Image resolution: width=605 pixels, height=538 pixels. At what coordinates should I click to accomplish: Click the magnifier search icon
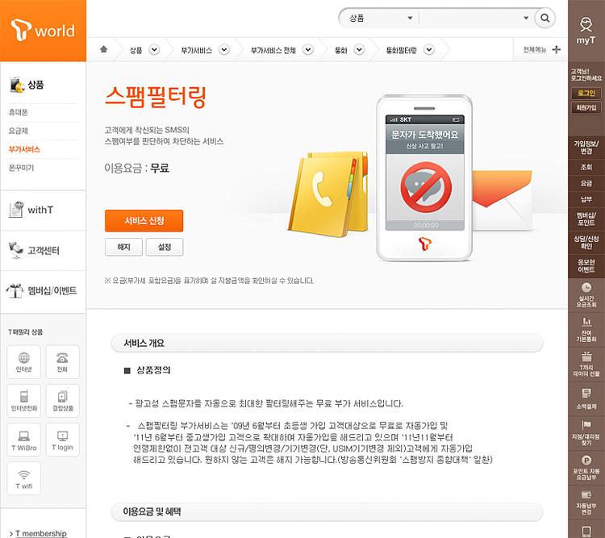click(x=545, y=18)
